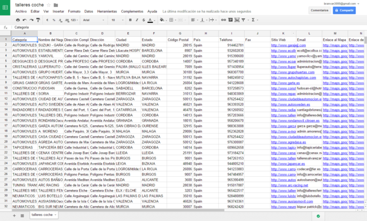367x221 pixels.
Task: Toggle bold formatting
Action: tap(130, 20)
